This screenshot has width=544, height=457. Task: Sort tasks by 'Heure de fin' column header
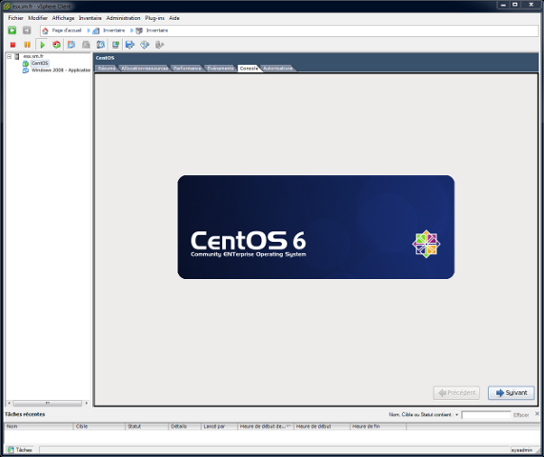(378, 427)
